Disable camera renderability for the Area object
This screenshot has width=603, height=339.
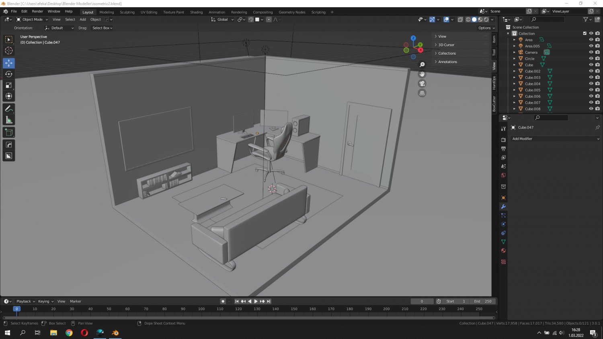click(x=598, y=39)
